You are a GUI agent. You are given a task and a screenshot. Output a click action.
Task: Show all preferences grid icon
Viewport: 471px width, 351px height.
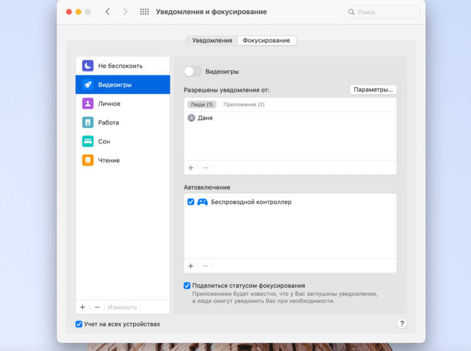144,12
